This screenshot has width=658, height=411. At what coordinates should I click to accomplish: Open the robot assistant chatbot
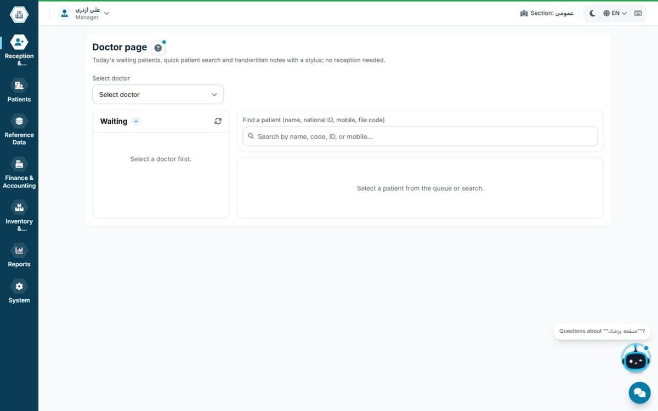636,359
